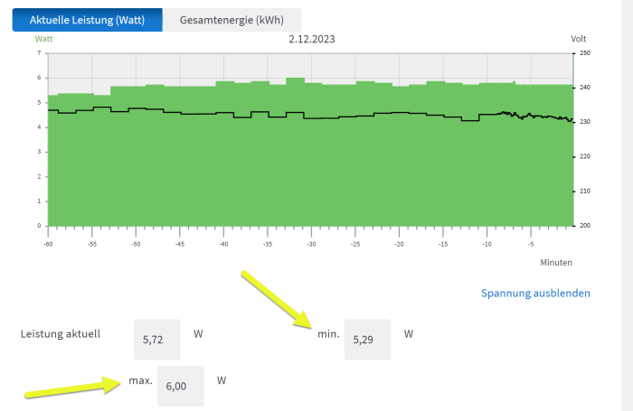Select the Aktuelle Leistung (Watt) tab
The image size is (633, 411).
coord(88,20)
